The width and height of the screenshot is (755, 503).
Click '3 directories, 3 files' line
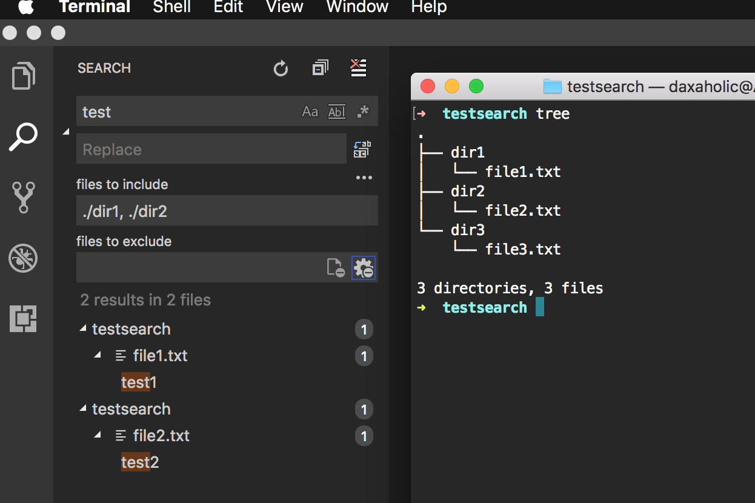point(510,288)
